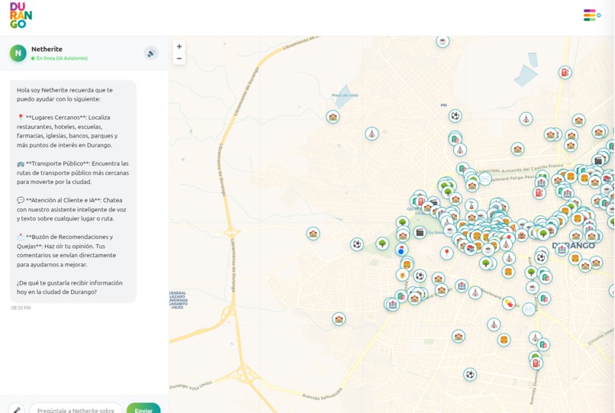Click the microphone voice input button

17,409
